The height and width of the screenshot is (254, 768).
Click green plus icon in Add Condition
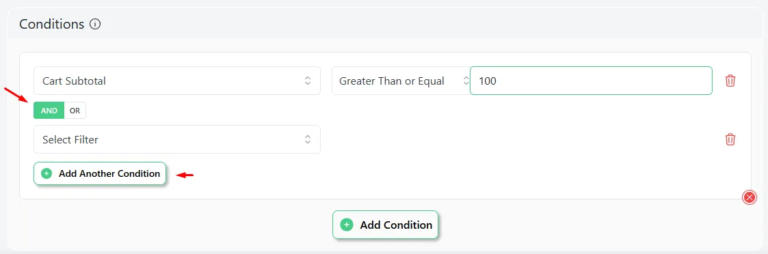[347, 225]
